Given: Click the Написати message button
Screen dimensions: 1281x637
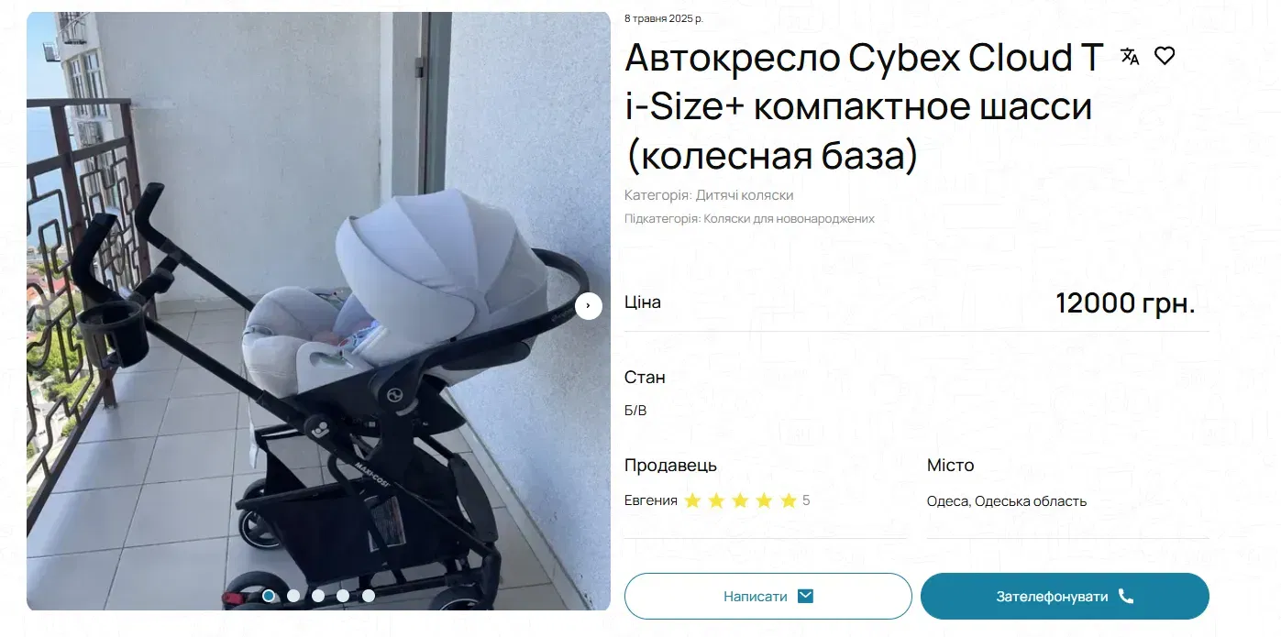Looking at the screenshot, I should pos(768,596).
